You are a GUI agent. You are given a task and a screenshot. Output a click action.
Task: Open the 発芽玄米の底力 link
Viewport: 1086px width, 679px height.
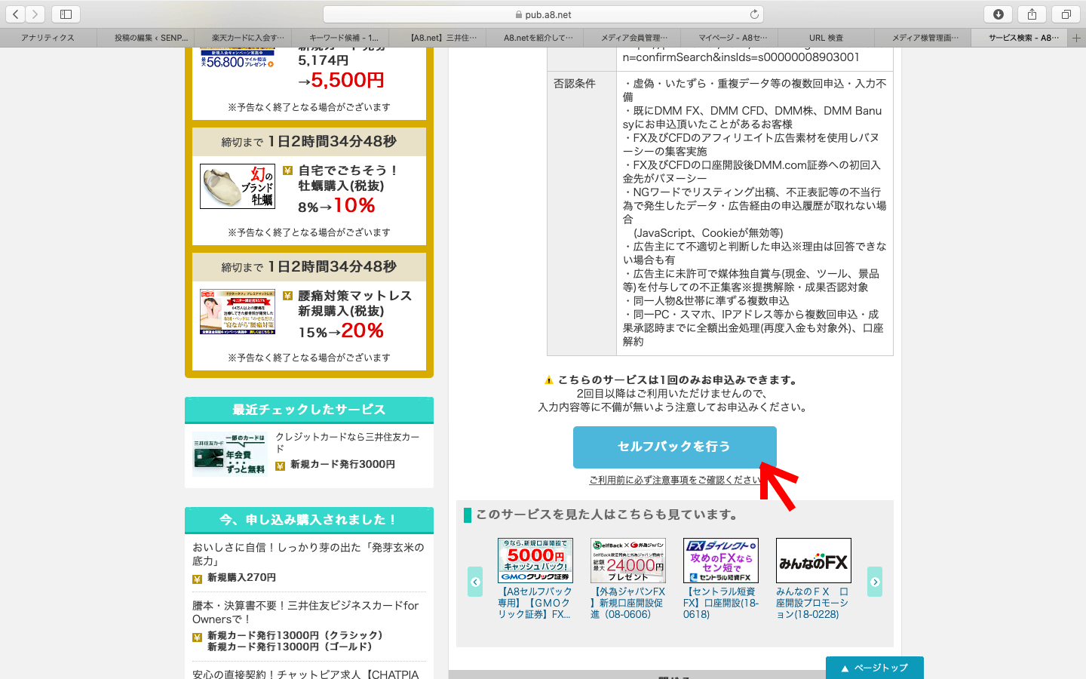pos(308,554)
